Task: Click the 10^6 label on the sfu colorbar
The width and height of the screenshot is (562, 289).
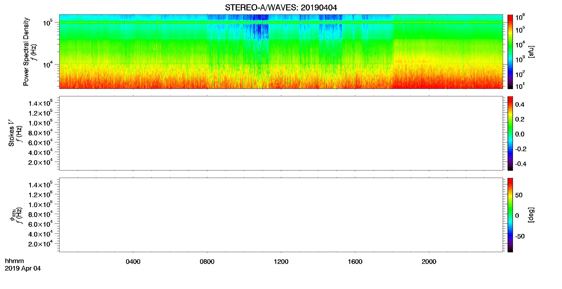Action: 520,17
